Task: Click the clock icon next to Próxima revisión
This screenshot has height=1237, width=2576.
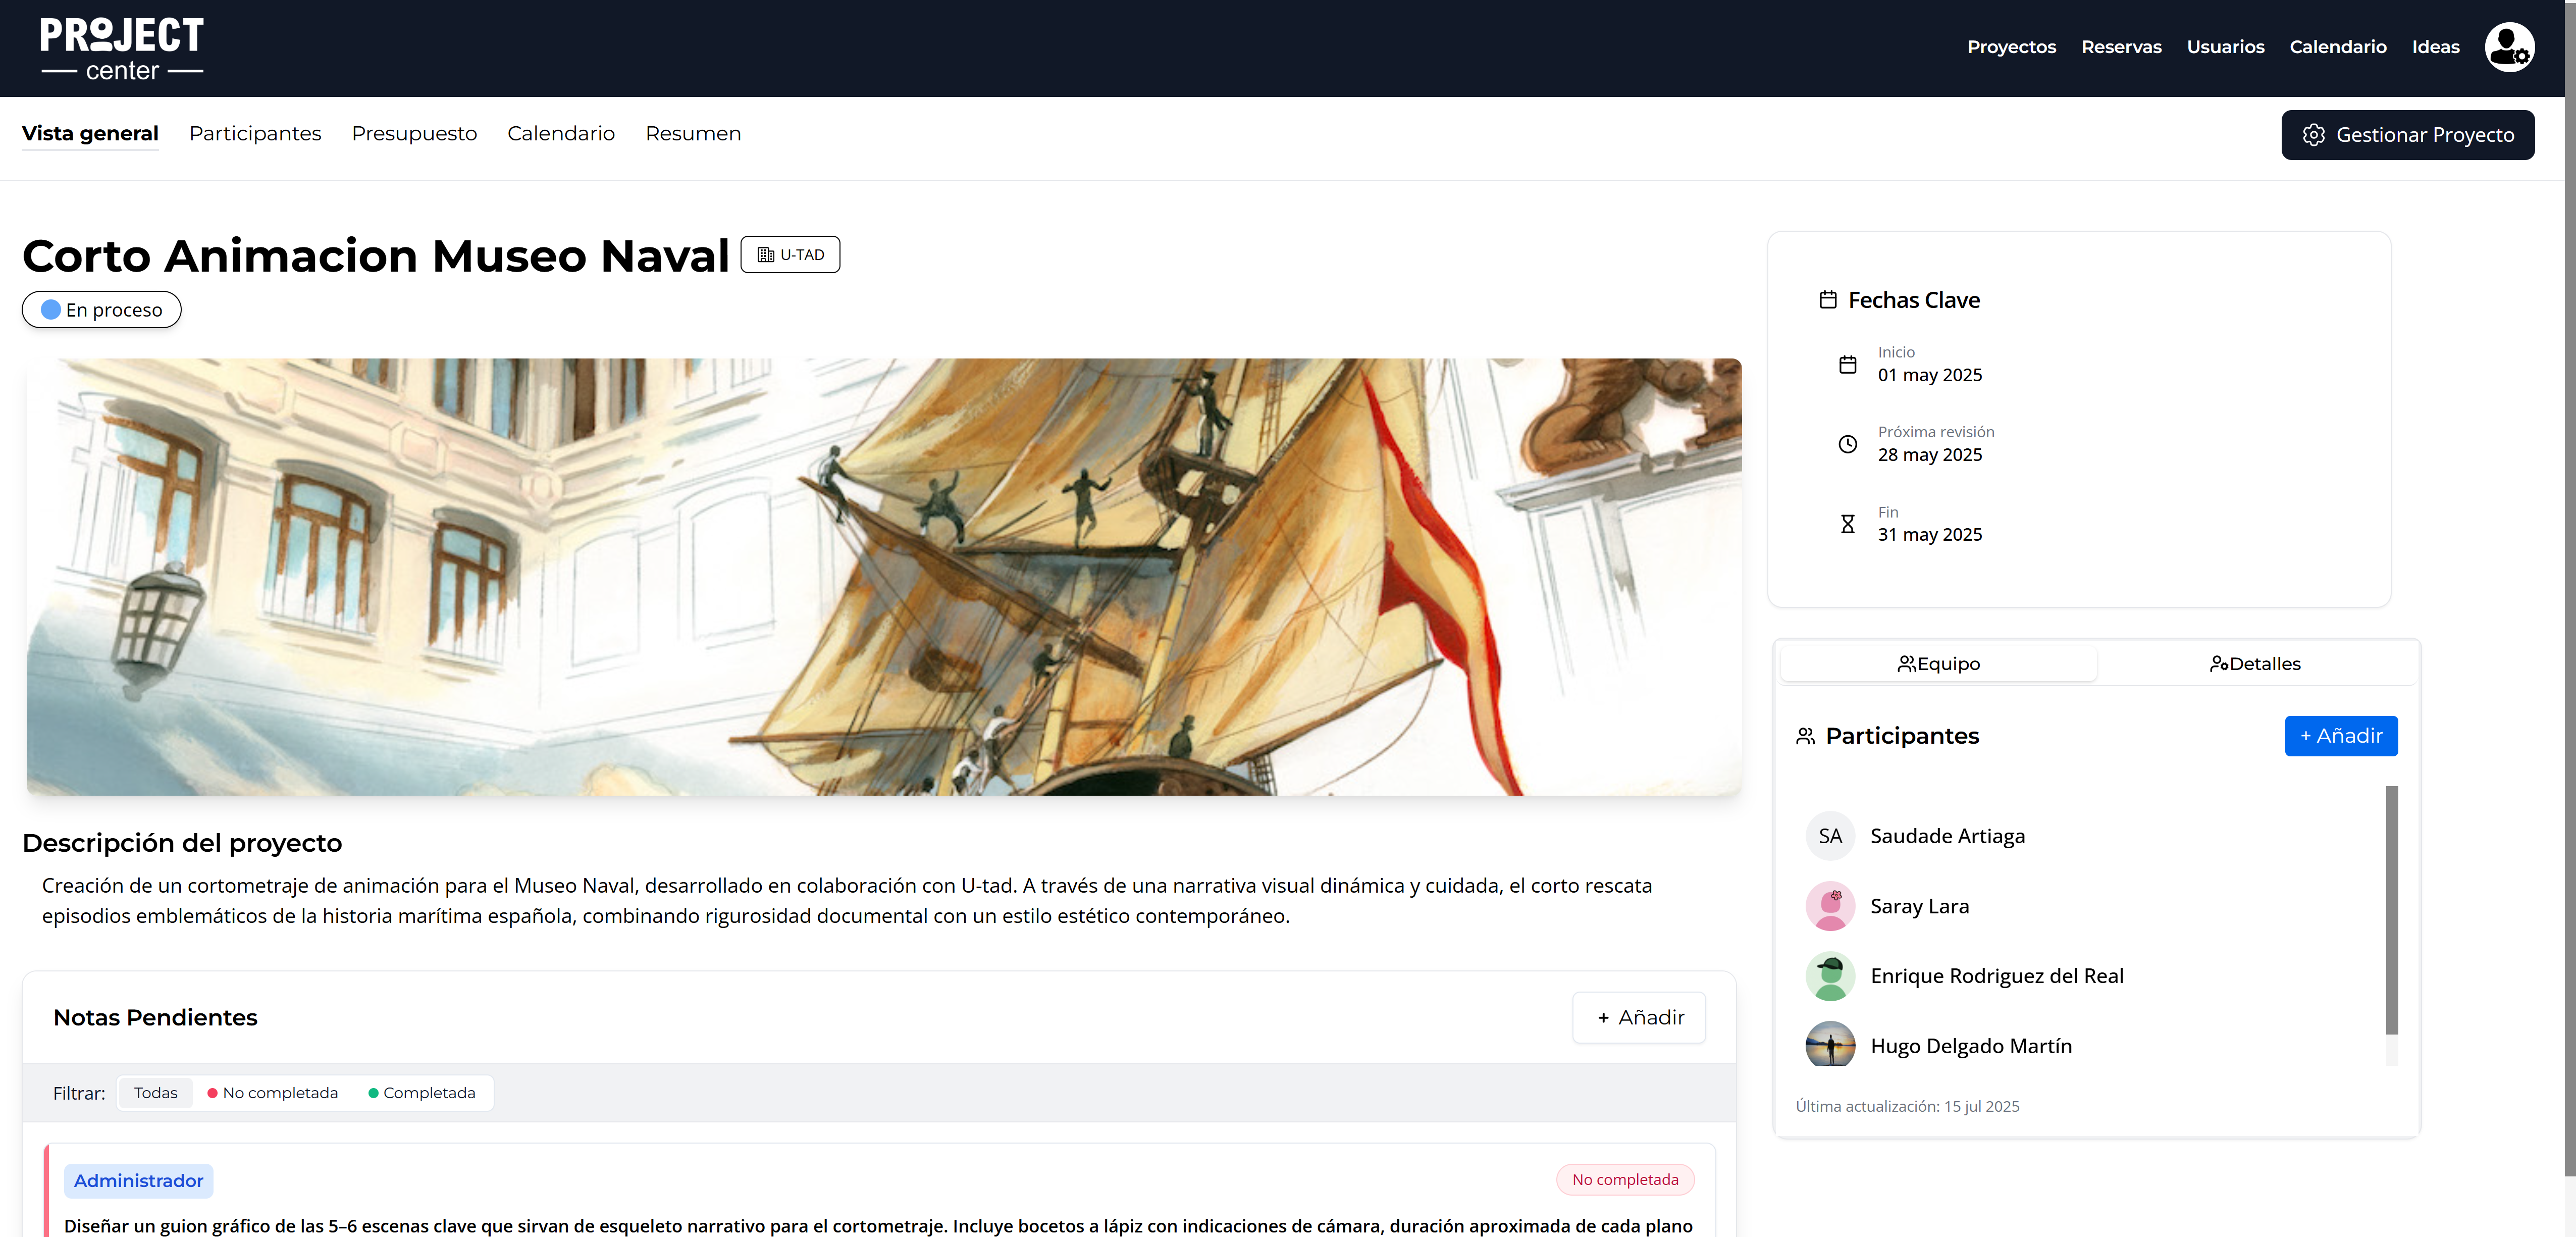Action: pyautogui.click(x=1848, y=444)
